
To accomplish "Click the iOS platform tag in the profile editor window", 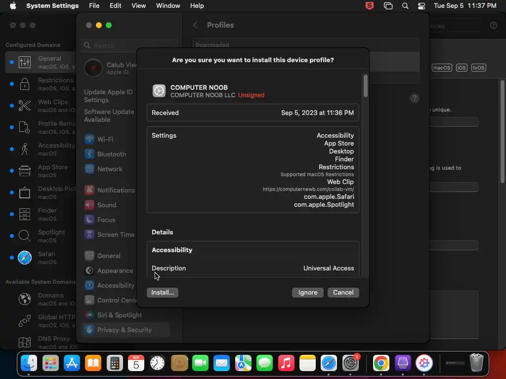I will click(462, 68).
